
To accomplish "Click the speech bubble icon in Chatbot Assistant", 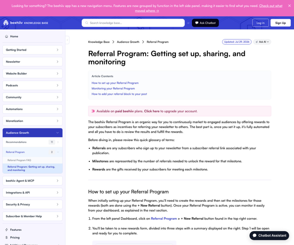I will [x=255, y=235].
